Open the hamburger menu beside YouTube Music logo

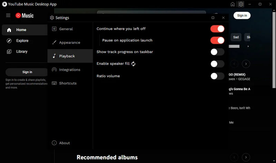[x=8, y=16]
